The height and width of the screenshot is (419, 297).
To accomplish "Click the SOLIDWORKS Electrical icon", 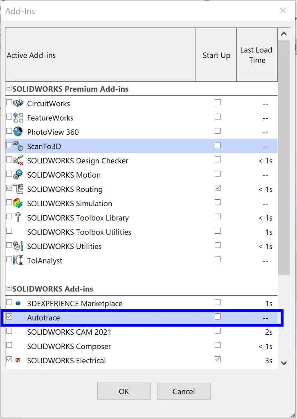I will coord(18,360).
